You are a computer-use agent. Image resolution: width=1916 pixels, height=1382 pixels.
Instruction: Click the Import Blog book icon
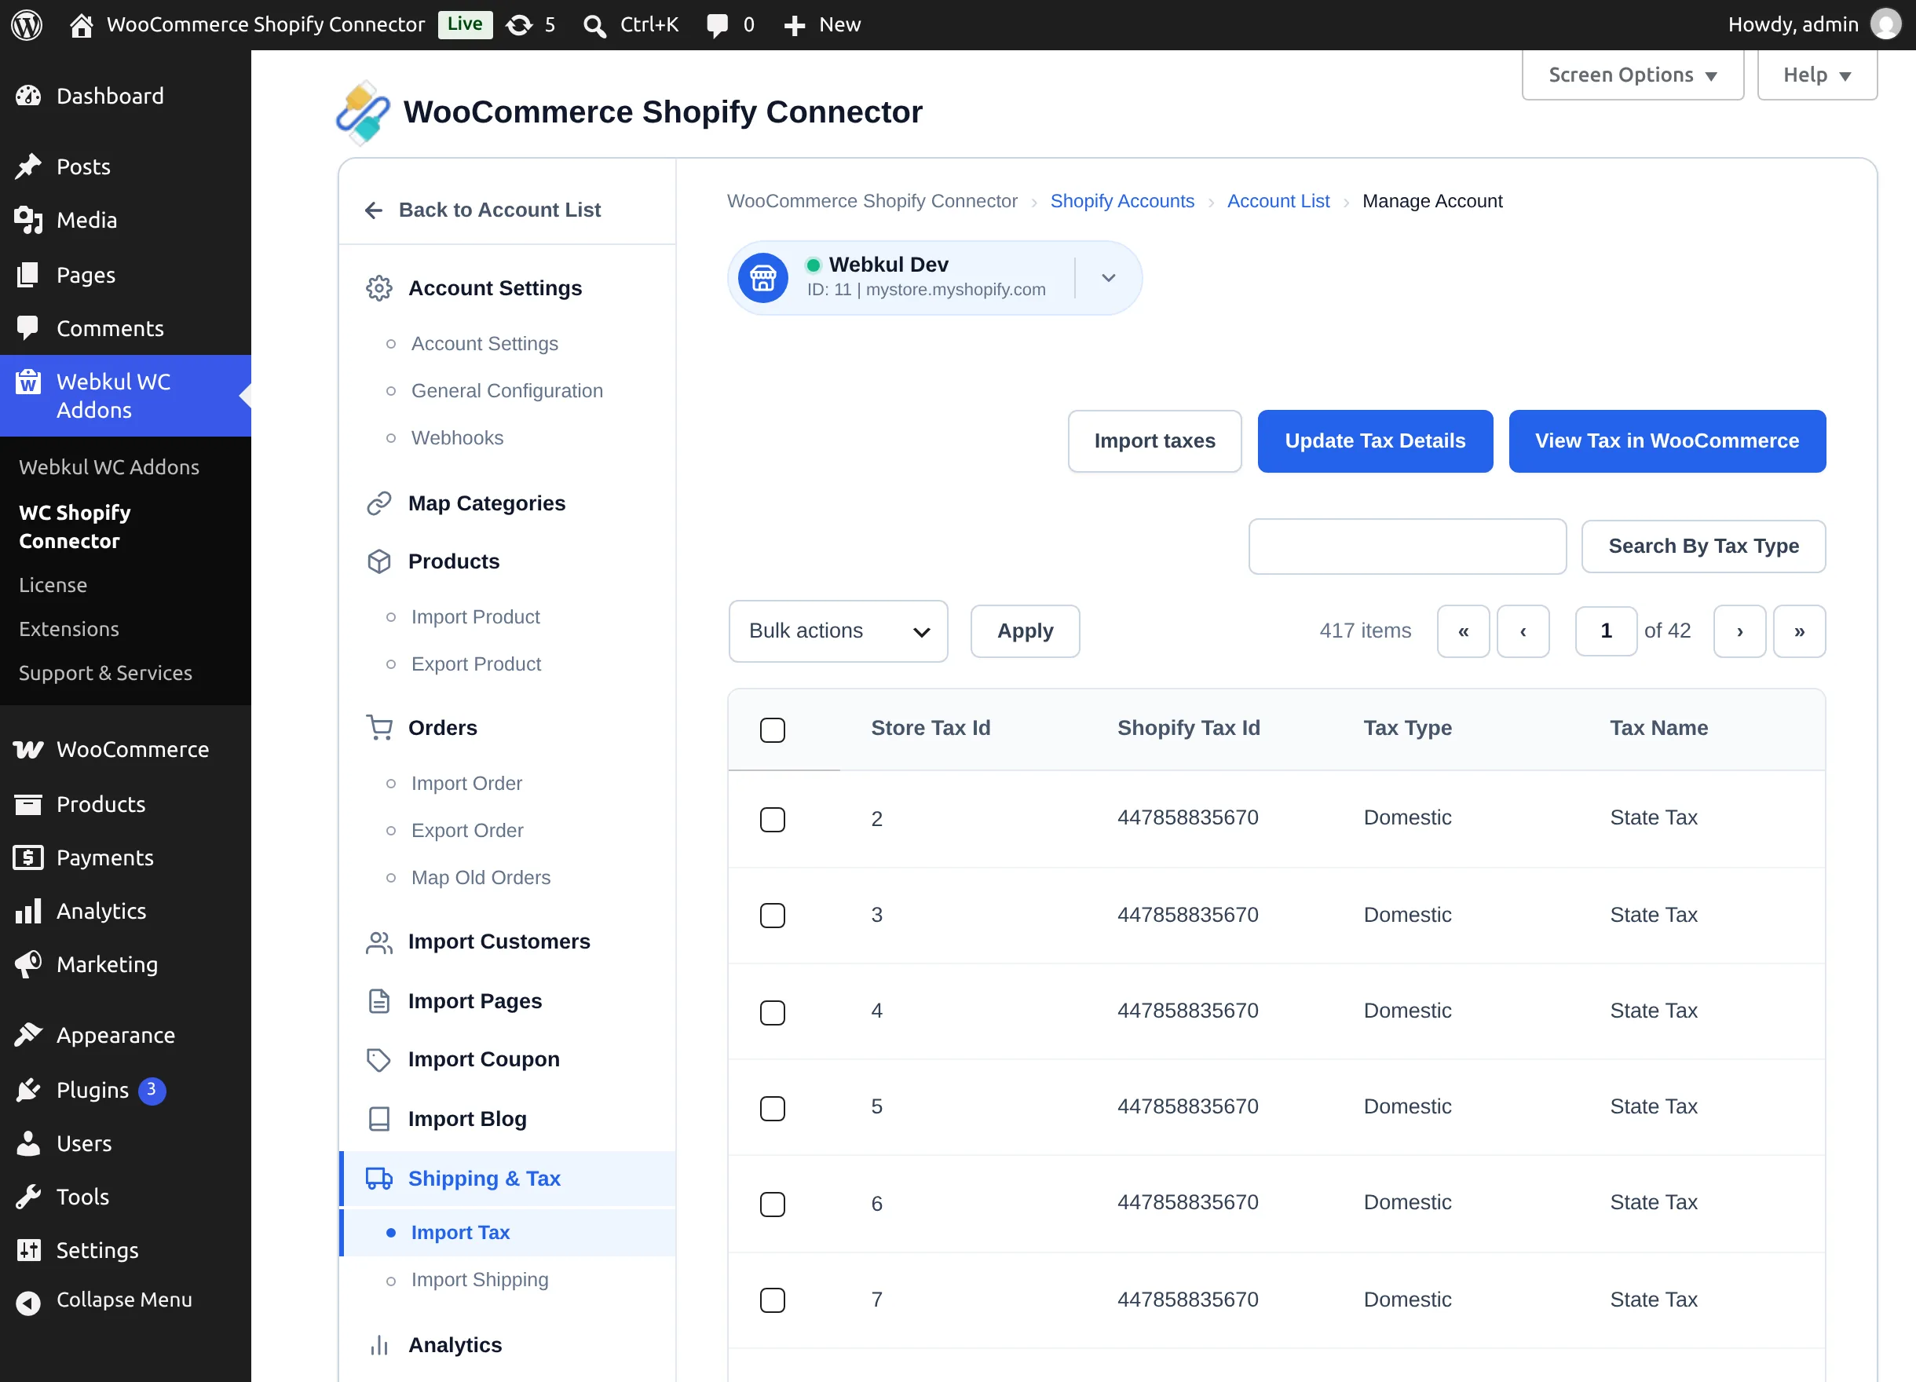pos(379,1118)
